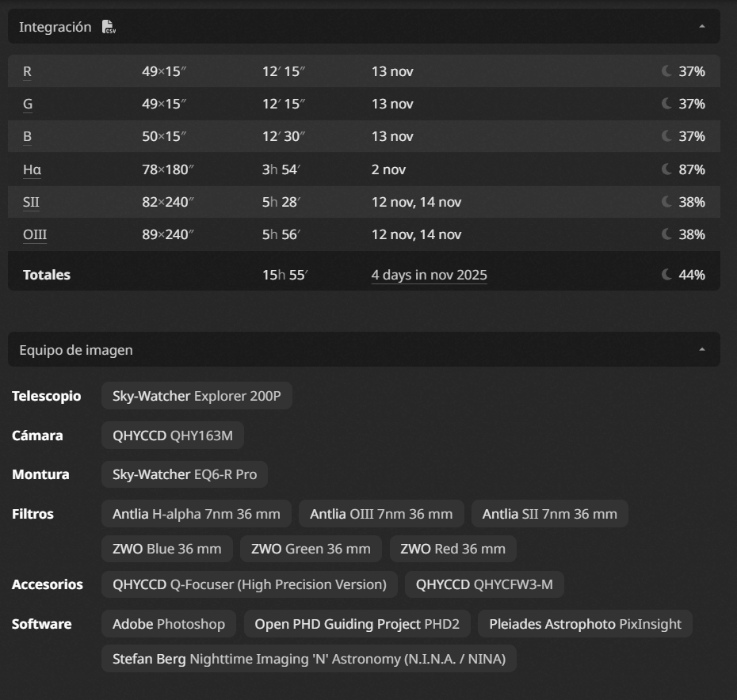Open the Sky-Watcher EQ6-R Pro mount tag
The width and height of the screenshot is (737, 700).
pos(185,474)
